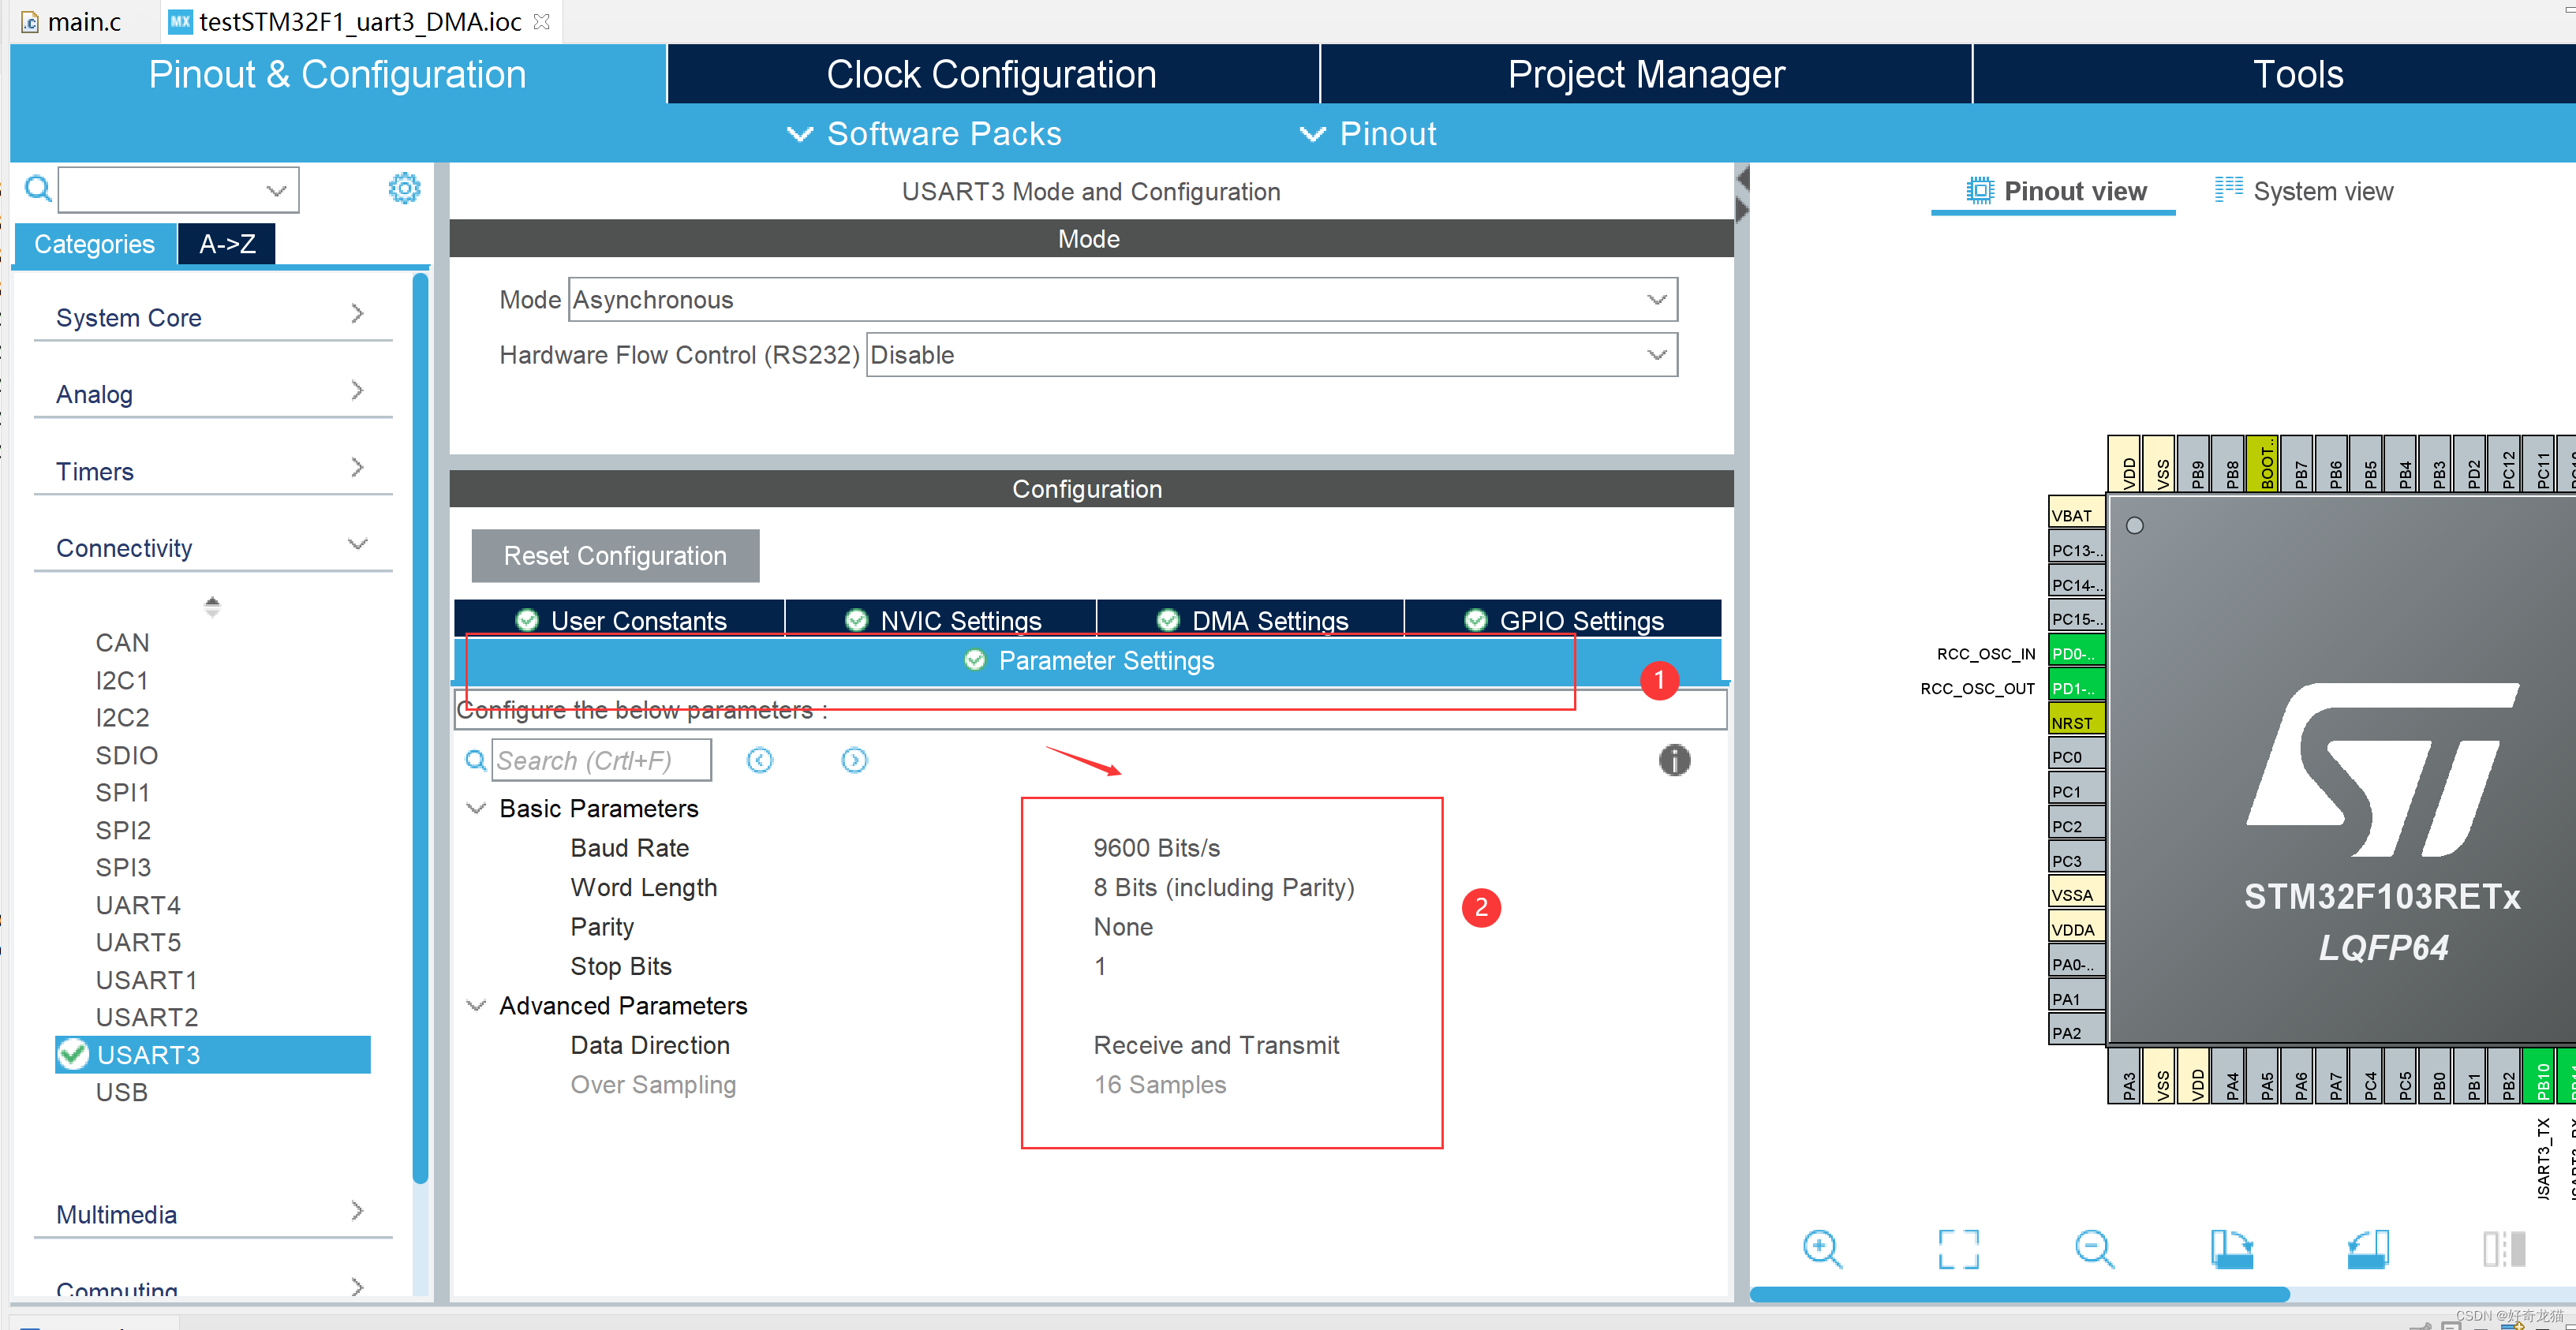Click the previous search result arrow icon
Image resolution: width=2576 pixels, height=1330 pixels.
point(759,760)
